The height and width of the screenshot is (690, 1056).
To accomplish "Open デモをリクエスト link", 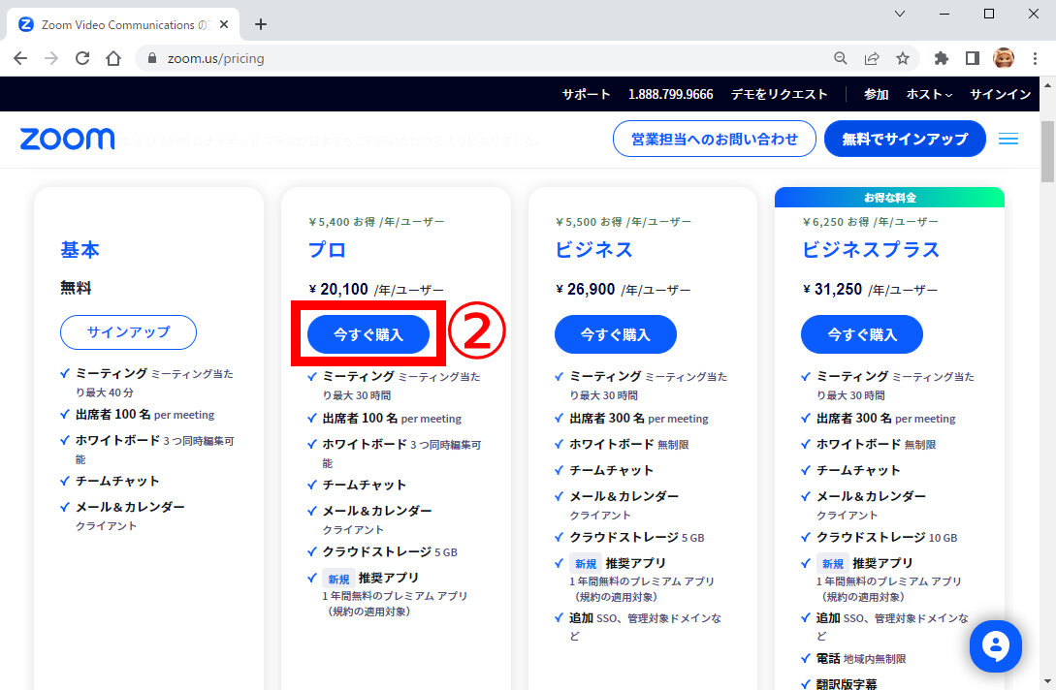I will click(x=780, y=94).
